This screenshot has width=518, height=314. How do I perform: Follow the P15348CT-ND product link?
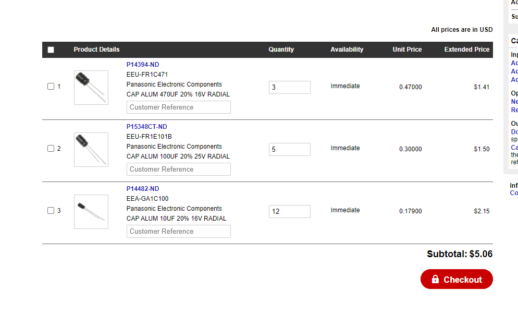point(147,127)
